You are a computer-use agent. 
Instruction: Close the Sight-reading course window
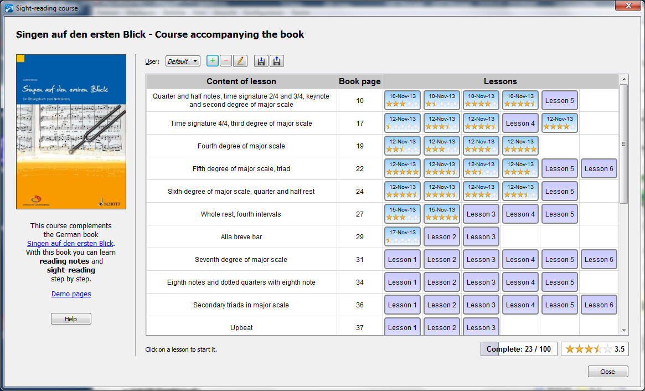[628, 6]
